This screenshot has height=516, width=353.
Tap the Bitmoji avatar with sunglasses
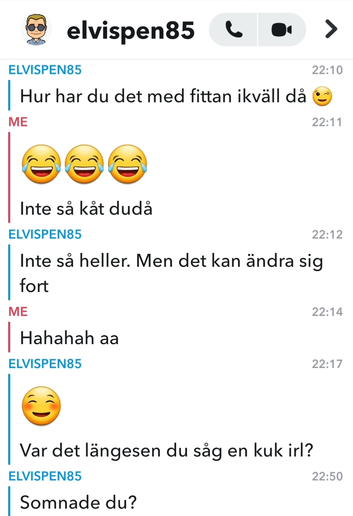(36, 30)
